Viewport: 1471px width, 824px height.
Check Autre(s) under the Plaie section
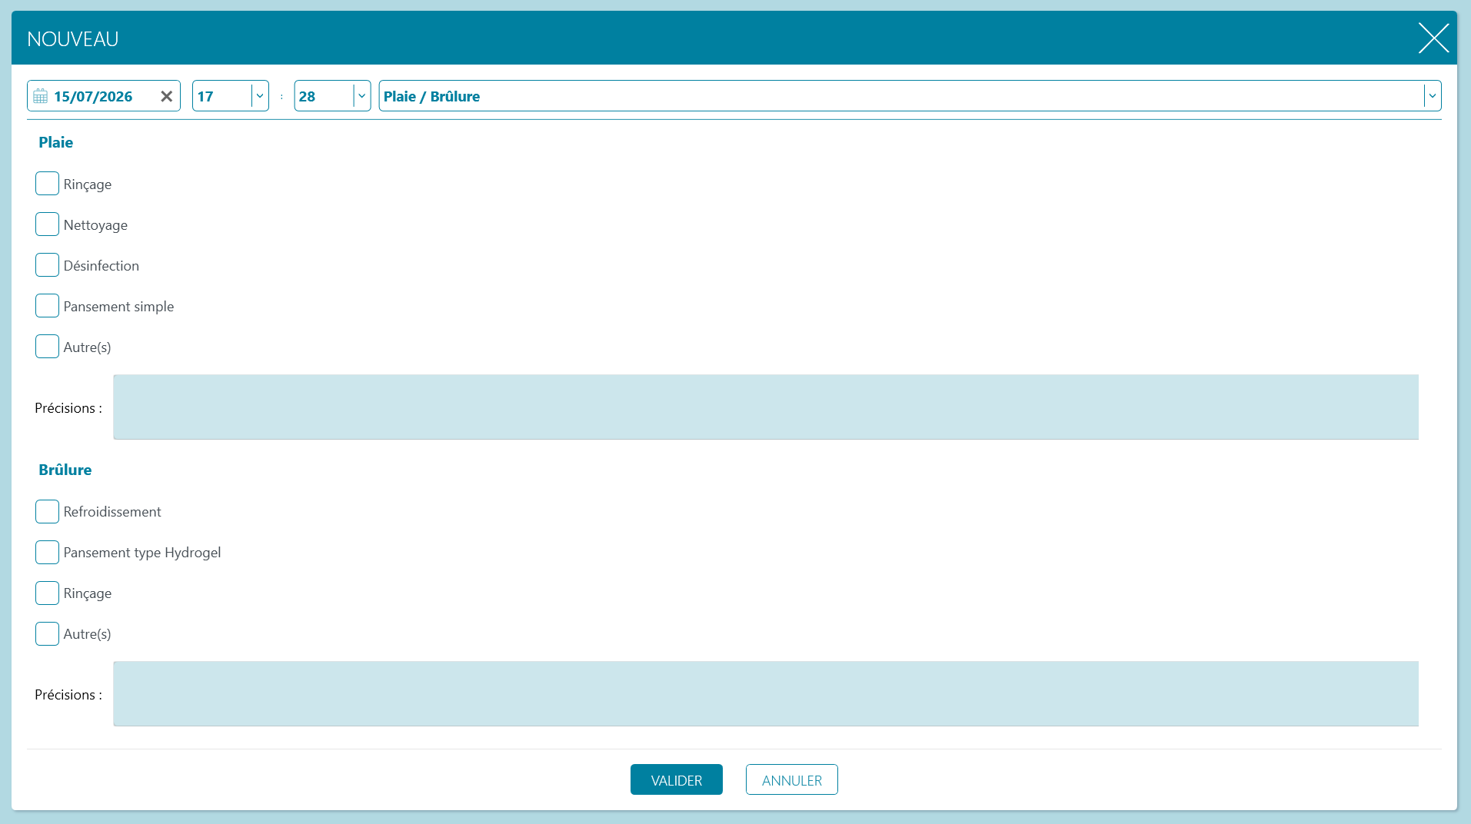click(x=47, y=347)
